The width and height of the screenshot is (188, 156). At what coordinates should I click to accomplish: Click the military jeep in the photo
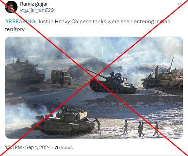[x=61, y=77]
